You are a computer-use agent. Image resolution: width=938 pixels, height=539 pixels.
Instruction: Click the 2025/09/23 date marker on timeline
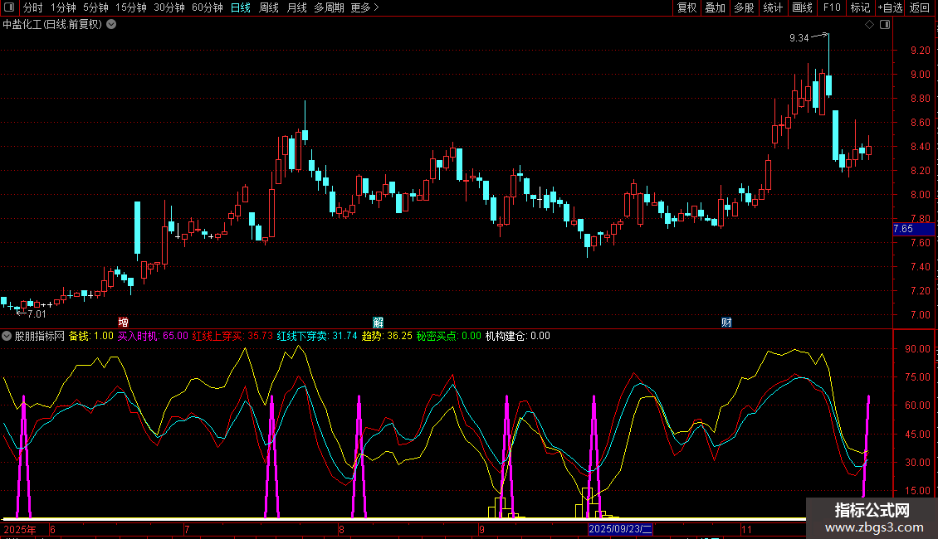click(621, 529)
